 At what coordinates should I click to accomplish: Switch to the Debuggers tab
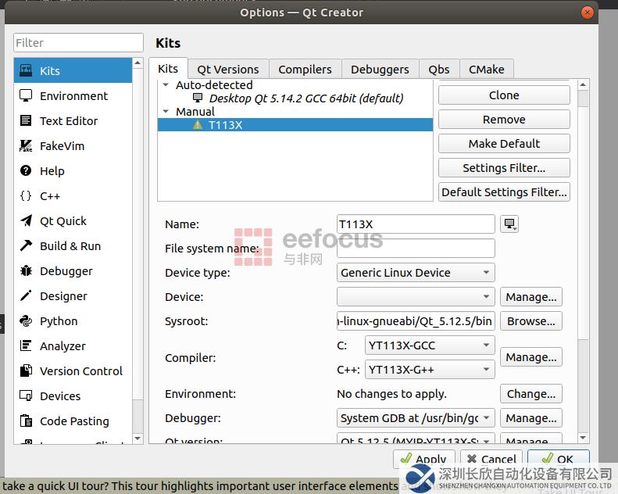(x=380, y=70)
